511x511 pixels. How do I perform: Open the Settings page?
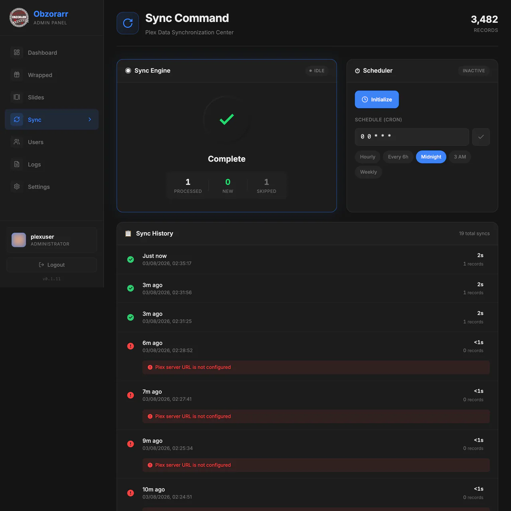point(52,186)
